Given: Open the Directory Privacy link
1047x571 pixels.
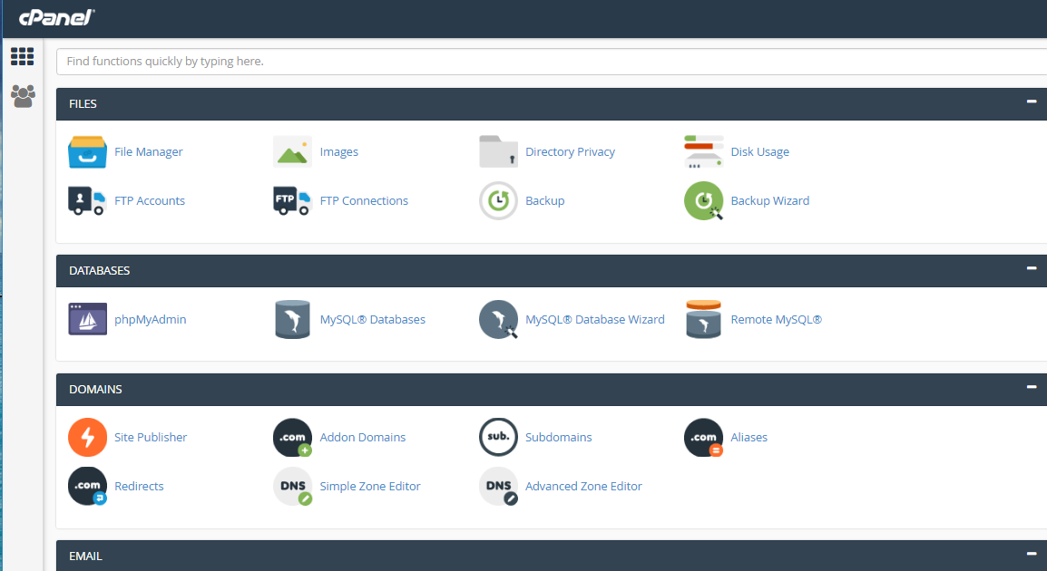Looking at the screenshot, I should pyautogui.click(x=570, y=152).
